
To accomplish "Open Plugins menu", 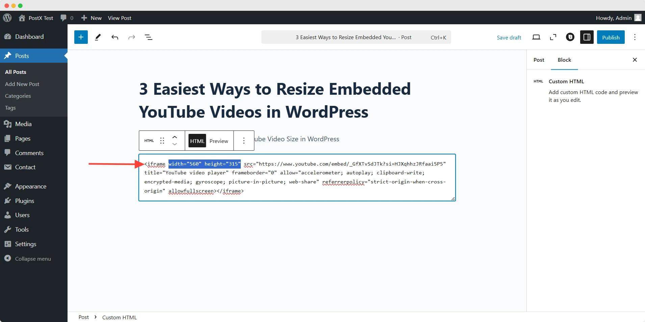I will tap(34, 201).
